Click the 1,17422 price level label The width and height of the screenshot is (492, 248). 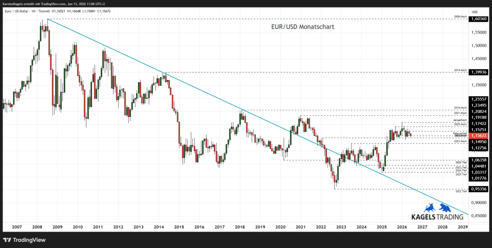479,123
